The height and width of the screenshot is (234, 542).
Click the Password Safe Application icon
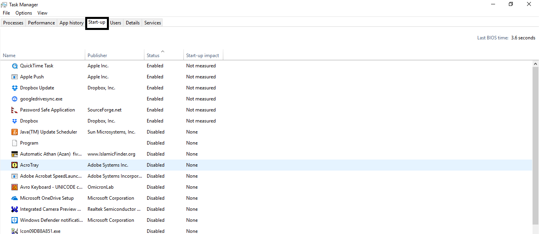15,110
